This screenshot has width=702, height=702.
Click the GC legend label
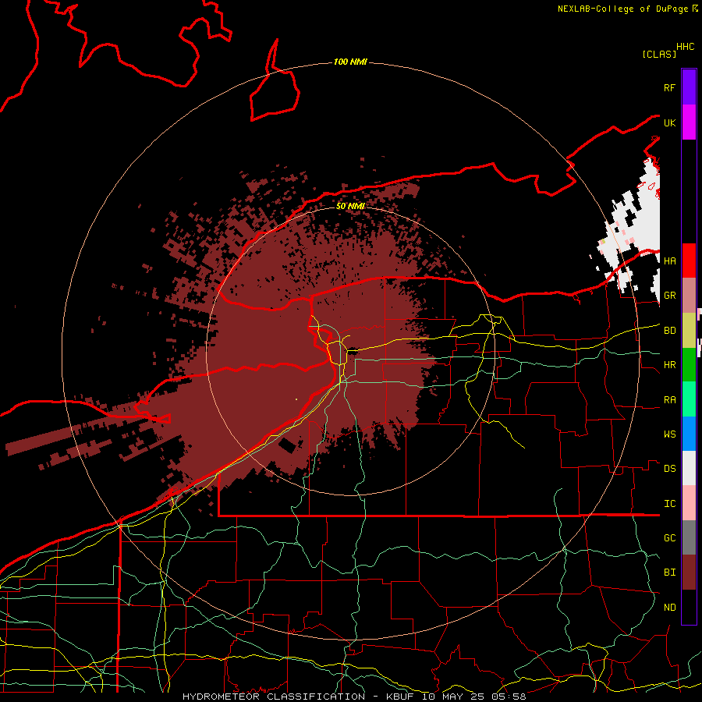[669, 538]
